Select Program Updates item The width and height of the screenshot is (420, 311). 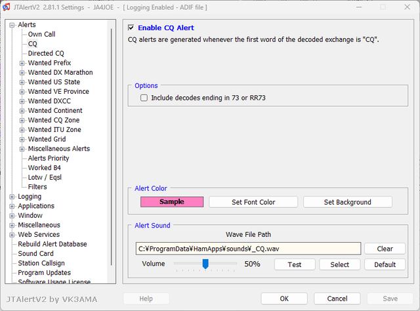point(45,273)
